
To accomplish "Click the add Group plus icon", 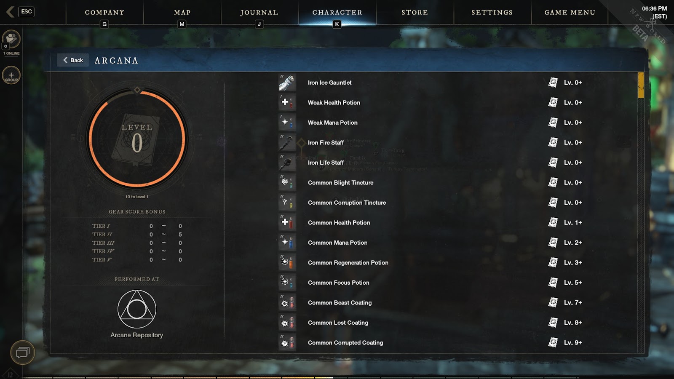I will click(11, 75).
